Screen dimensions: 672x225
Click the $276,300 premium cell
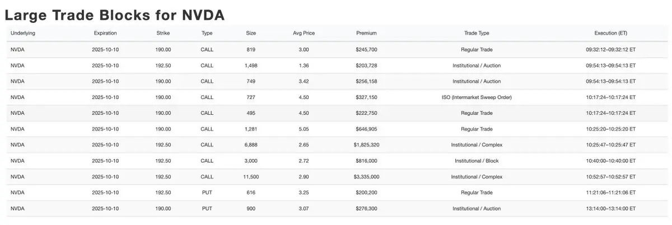coord(366,208)
